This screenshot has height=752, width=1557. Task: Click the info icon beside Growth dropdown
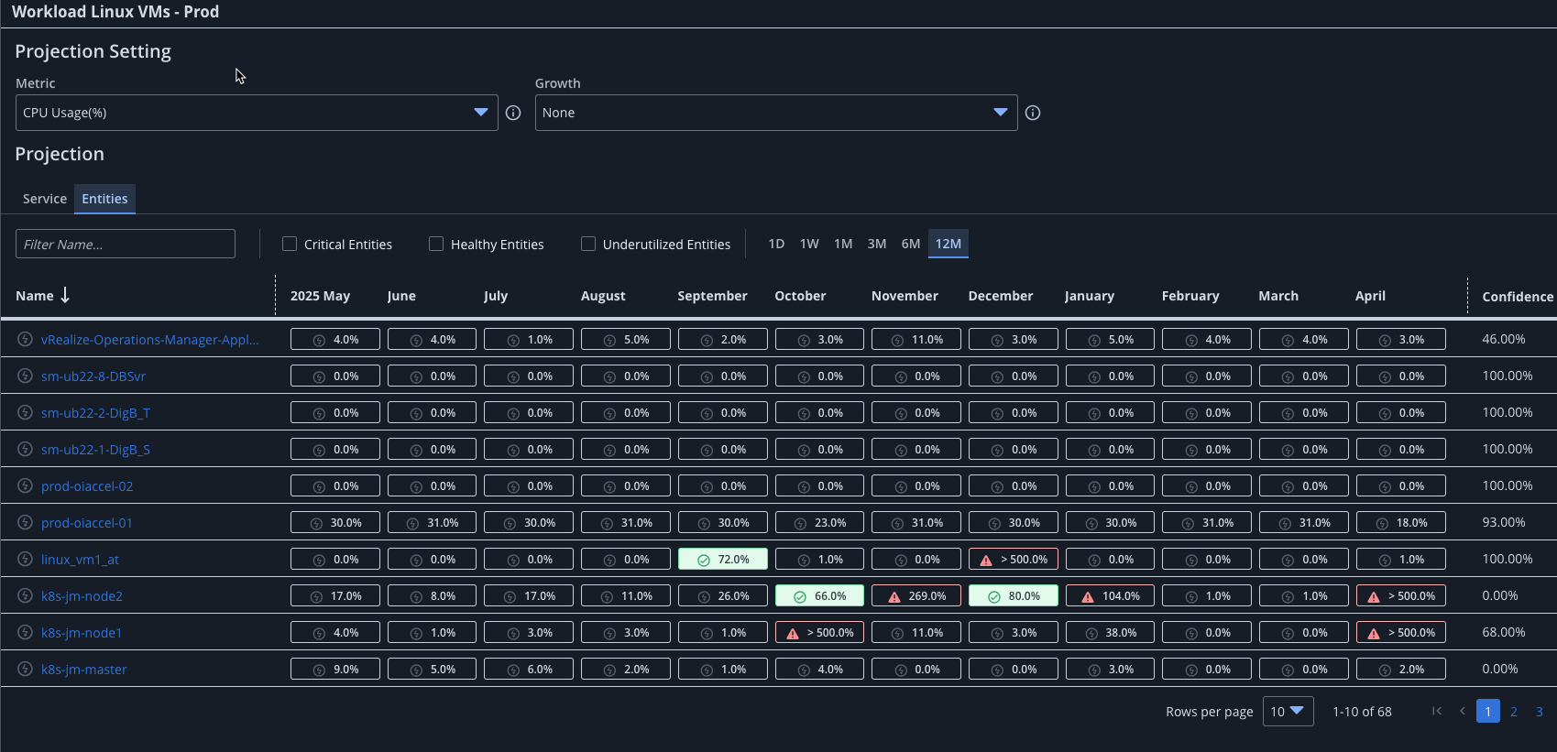(x=1033, y=113)
